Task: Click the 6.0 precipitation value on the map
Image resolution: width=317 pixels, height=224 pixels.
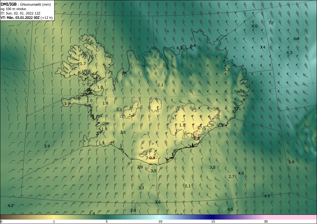Action: coord(255,26)
